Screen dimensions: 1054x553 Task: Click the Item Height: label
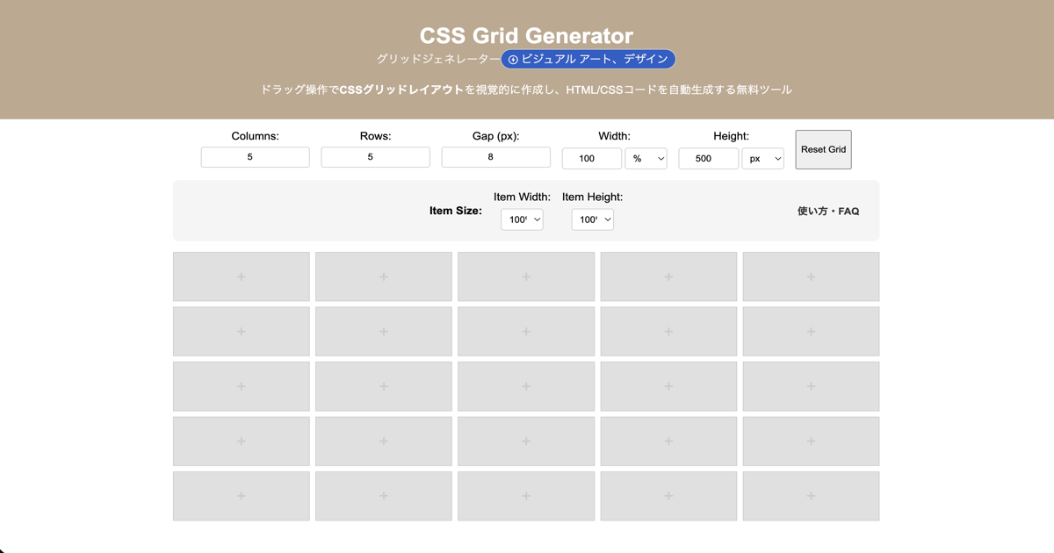tap(592, 197)
